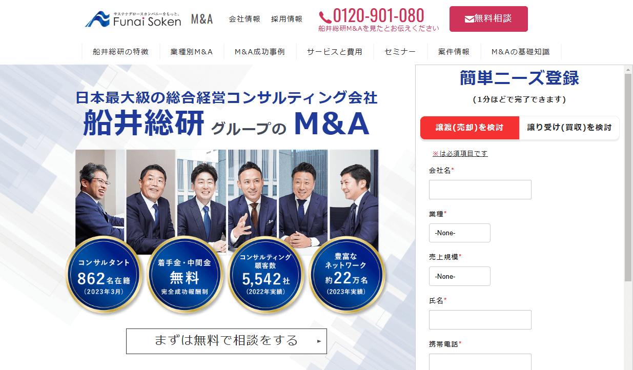
Task: Switch to 譲り受け(買収)を検討 option
Action: click(x=569, y=128)
